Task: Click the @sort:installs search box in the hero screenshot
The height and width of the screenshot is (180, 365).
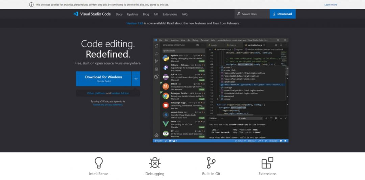Action: pos(184,51)
